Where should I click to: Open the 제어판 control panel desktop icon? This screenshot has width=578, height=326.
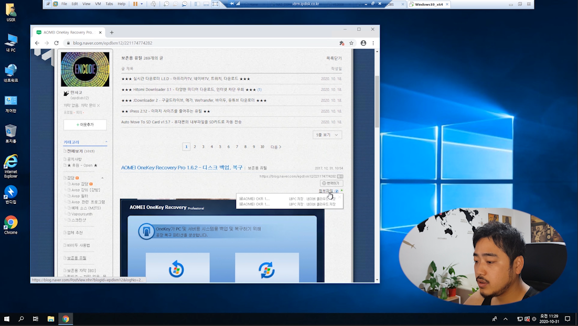pyautogui.click(x=10, y=103)
